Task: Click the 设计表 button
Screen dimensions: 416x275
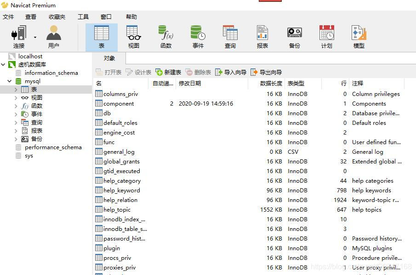Action: coord(138,72)
